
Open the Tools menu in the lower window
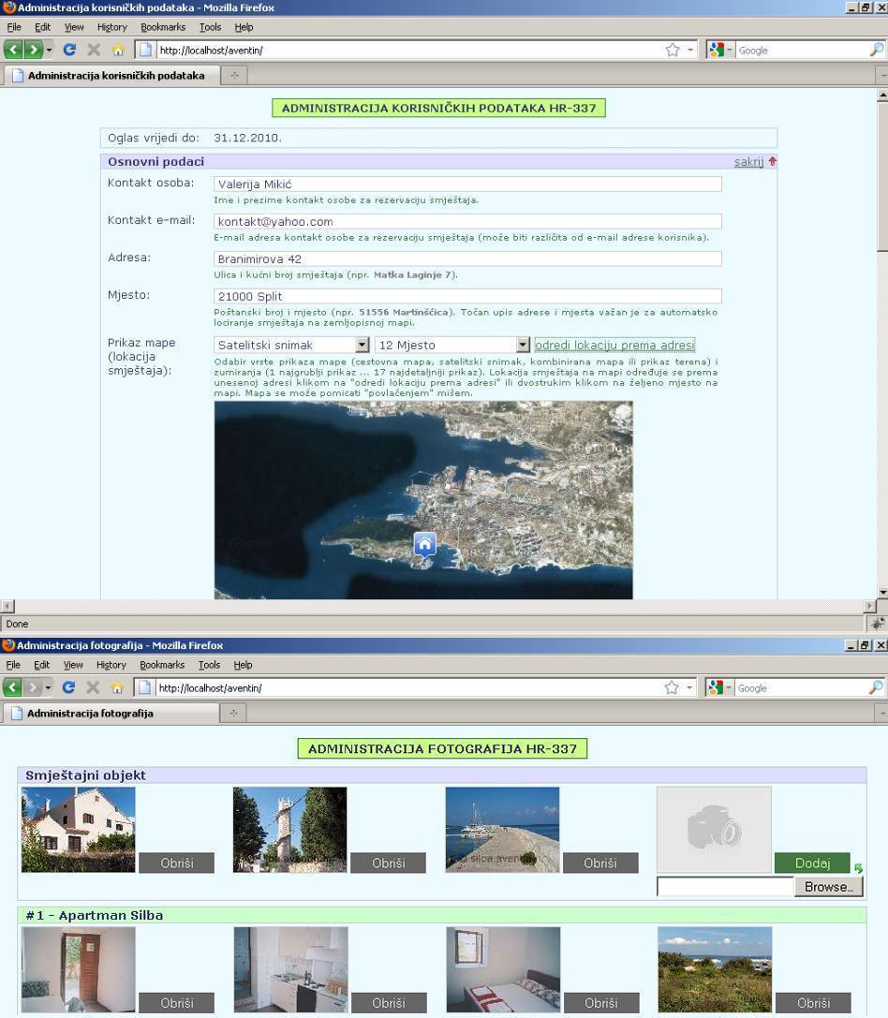209,665
